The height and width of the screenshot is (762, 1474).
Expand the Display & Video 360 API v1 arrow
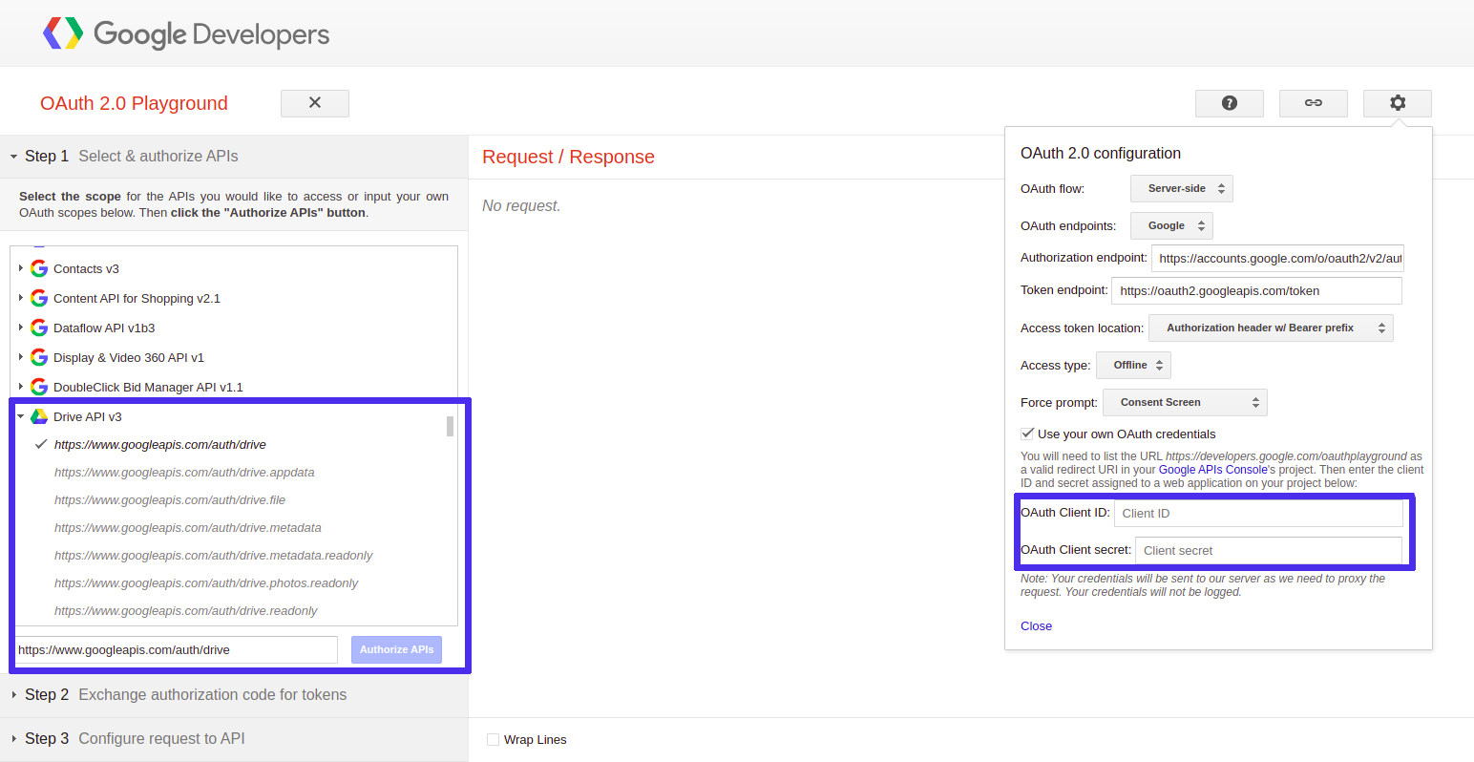pyautogui.click(x=20, y=357)
